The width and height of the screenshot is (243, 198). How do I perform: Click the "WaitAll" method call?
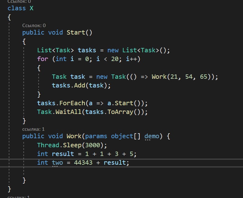tap(68, 112)
